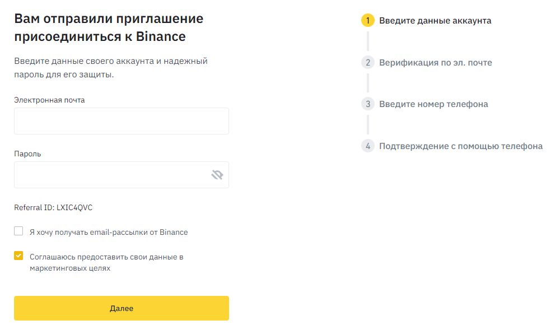Screen dimensions: 555x334
Task: Click the step 3 number circle
Action: [x=368, y=104]
